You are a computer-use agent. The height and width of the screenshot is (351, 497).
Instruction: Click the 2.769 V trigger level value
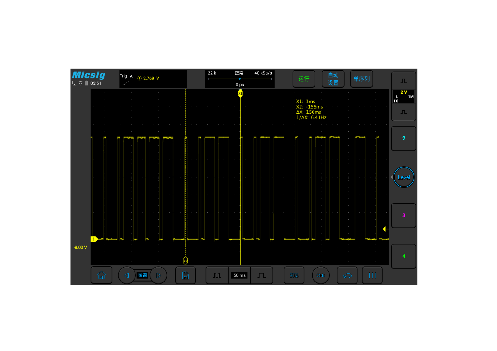151,78
